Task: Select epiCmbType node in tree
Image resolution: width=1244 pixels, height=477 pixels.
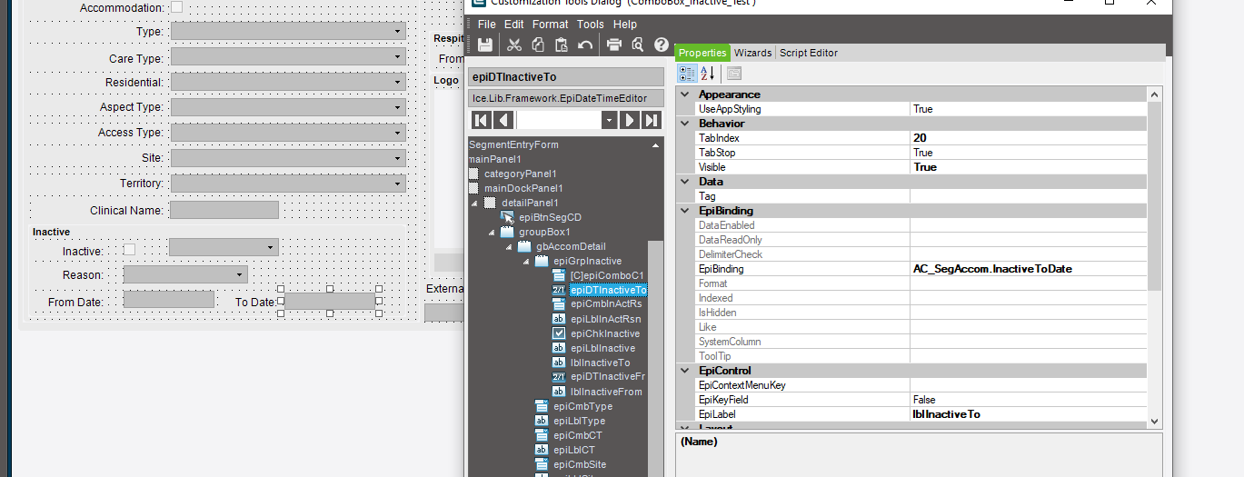Action: pyautogui.click(x=582, y=406)
